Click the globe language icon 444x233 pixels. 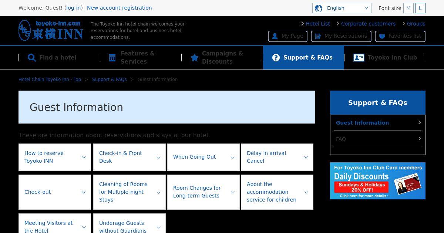tap(318, 8)
